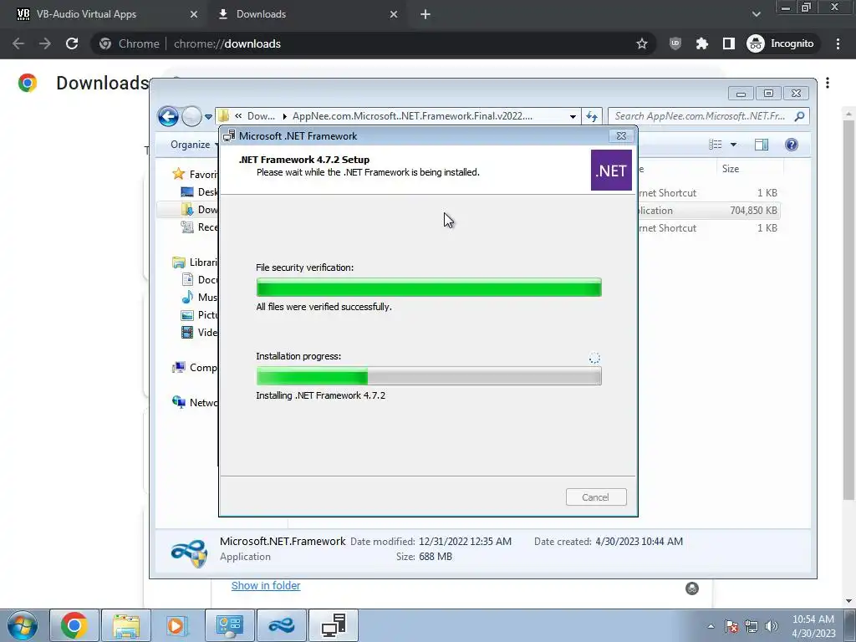This screenshot has width=856, height=642.
Task: Select the 704,850 KB application file row
Action: [708, 210]
